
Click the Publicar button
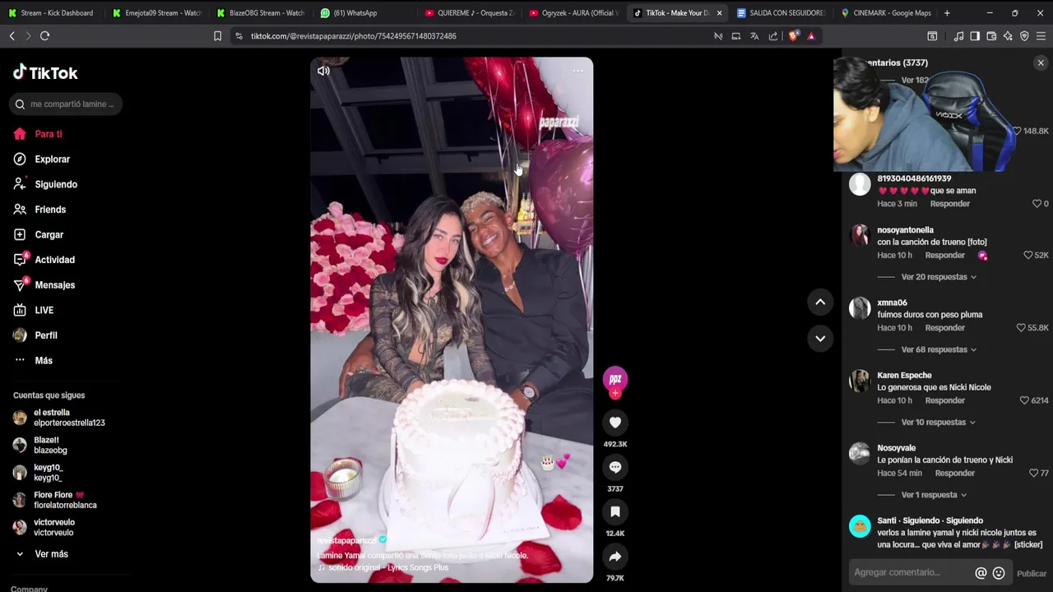pos(1032,574)
